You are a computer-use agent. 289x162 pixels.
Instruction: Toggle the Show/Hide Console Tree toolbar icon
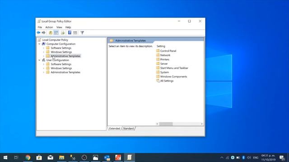[56, 33]
